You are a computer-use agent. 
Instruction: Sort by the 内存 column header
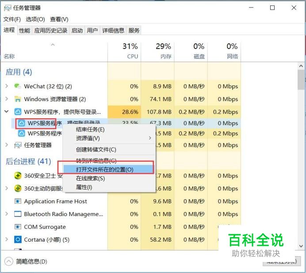click(157, 52)
